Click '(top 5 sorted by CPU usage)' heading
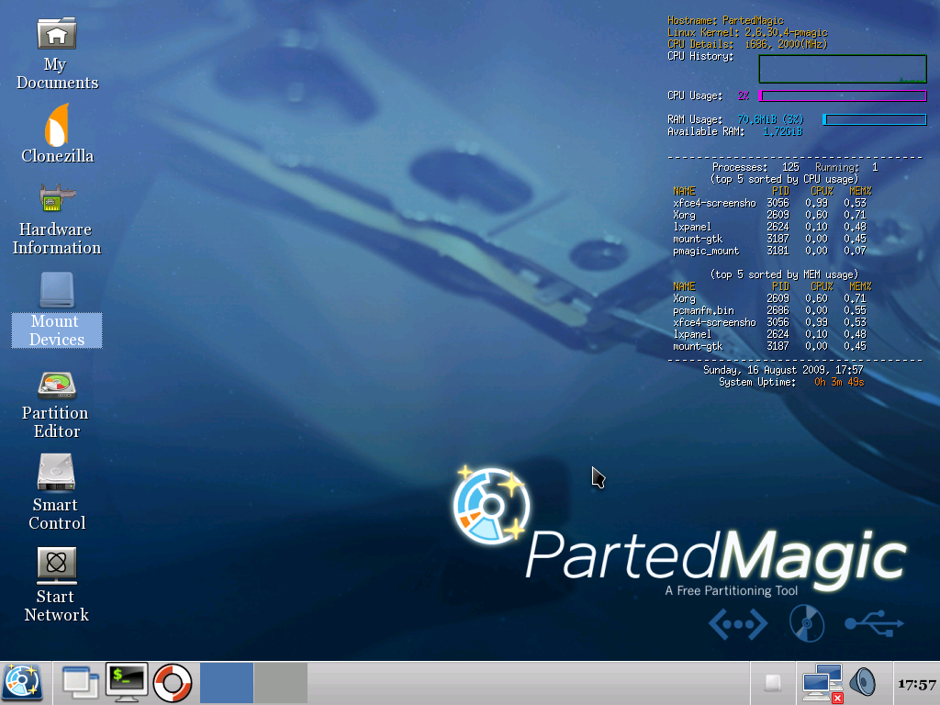Screen dimensions: 940x705 pyautogui.click(x=784, y=179)
